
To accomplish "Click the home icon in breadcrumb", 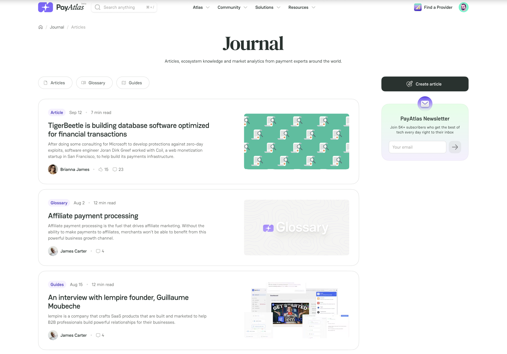I will (40, 27).
